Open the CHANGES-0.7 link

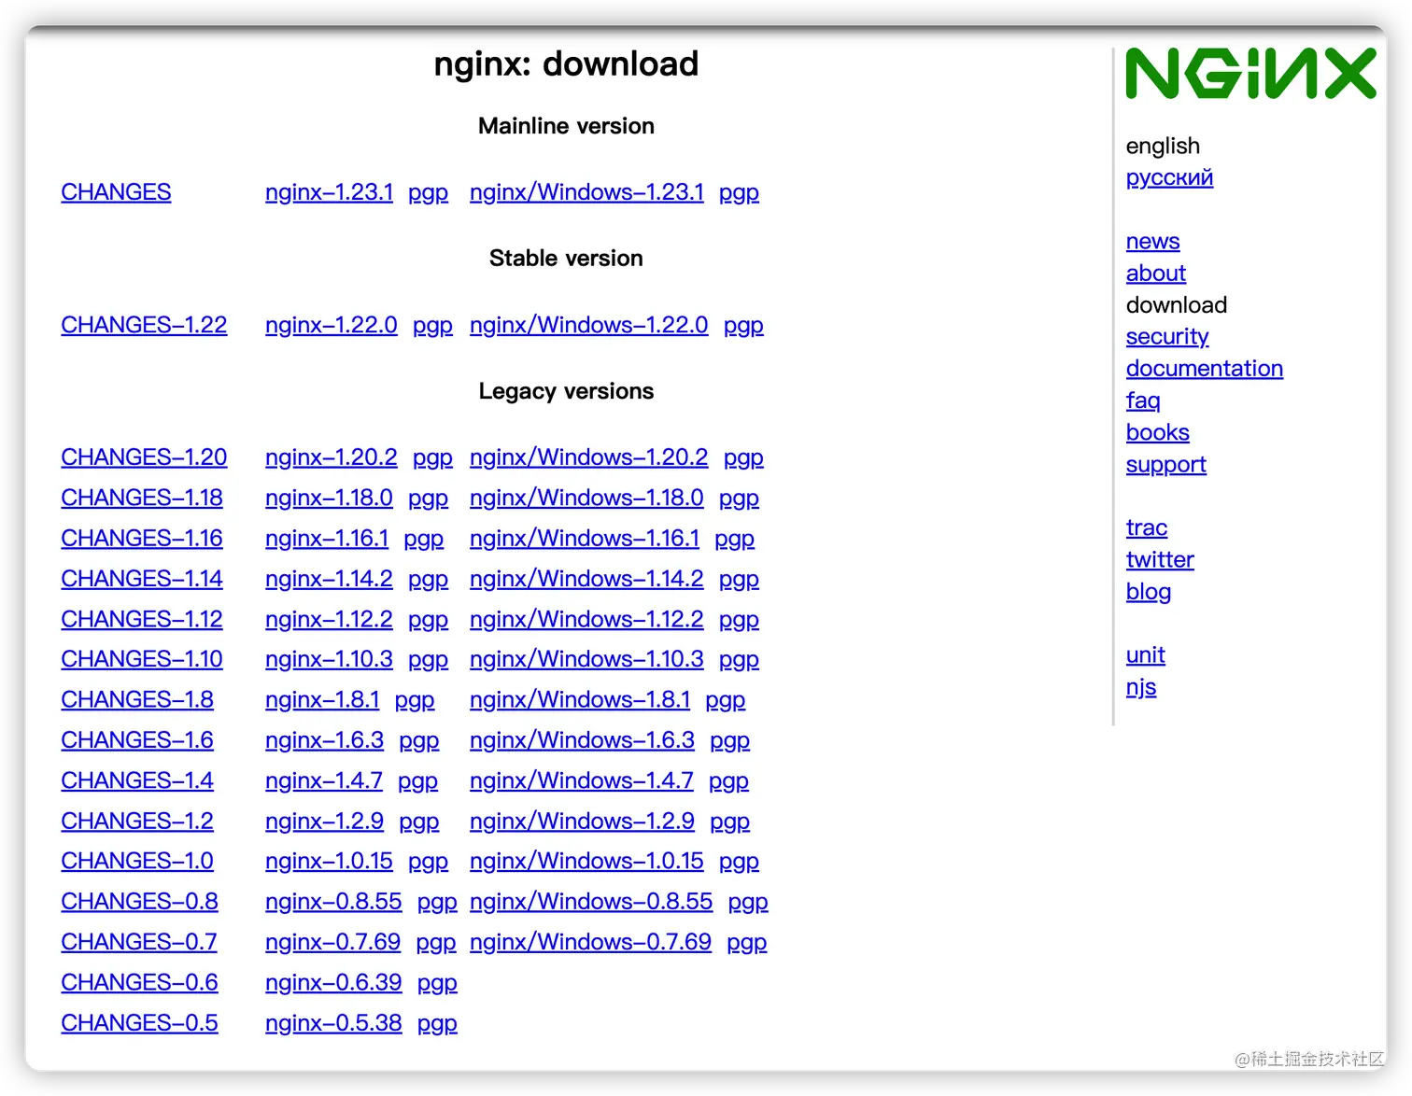139,942
